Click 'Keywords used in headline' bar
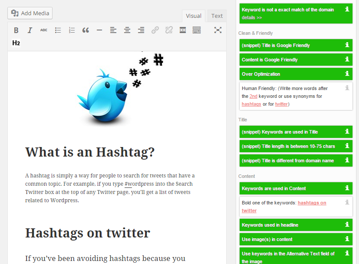 [296, 225]
